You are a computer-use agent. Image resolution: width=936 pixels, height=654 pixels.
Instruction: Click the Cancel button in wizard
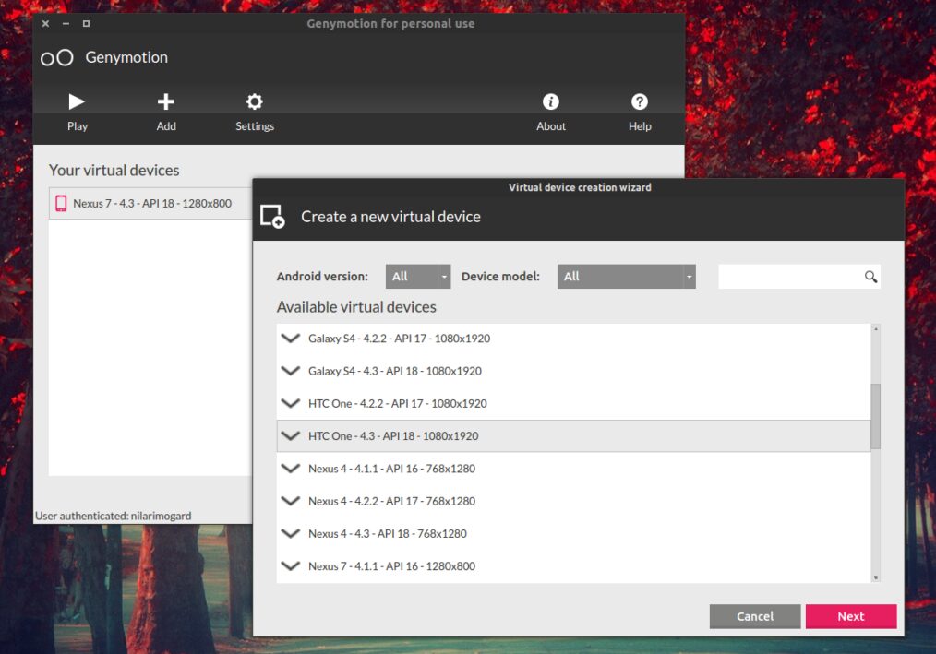click(x=754, y=616)
